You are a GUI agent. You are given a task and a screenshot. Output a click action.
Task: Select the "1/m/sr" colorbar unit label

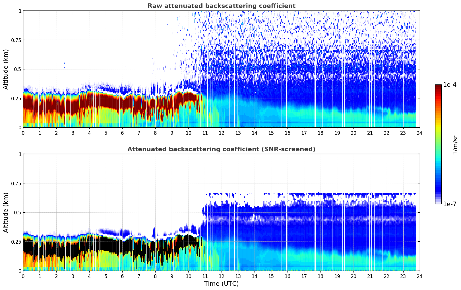pyautogui.click(x=455, y=144)
